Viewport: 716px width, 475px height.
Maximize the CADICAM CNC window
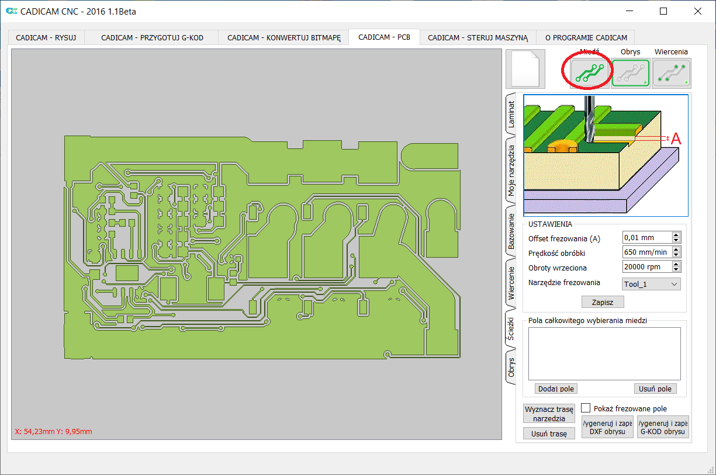663,11
